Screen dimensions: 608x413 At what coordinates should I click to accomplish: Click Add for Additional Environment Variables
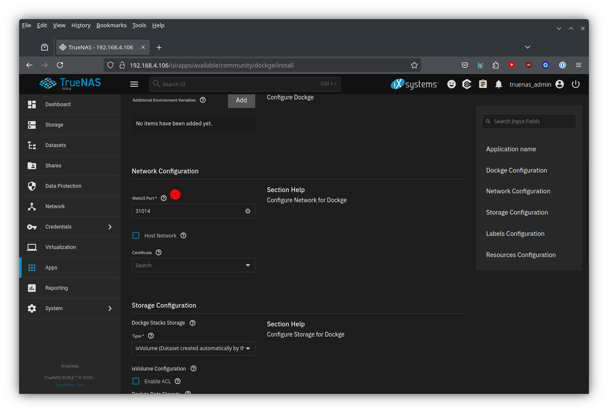(x=241, y=100)
